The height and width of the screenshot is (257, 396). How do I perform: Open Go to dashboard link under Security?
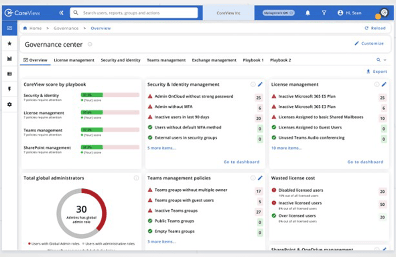[x=241, y=162]
